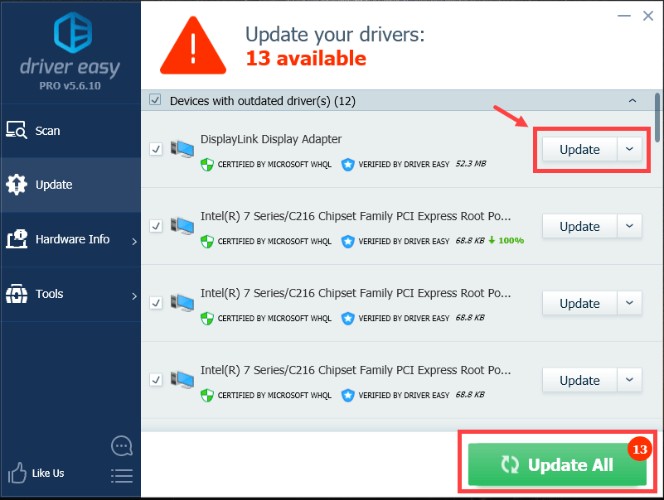The width and height of the screenshot is (664, 500).
Task: Expand the Tools submenu arrow
Action: click(x=134, y=296)
